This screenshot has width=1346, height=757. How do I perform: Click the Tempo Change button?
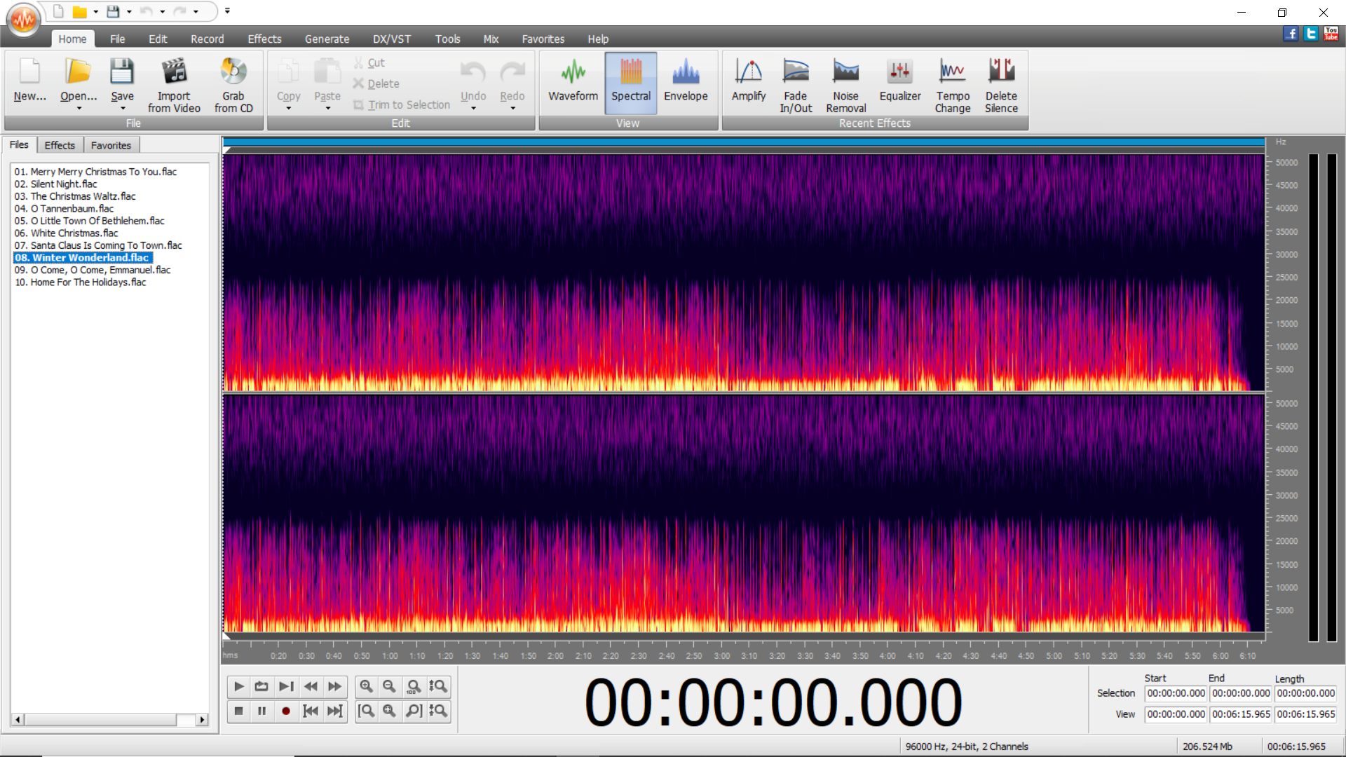[952, 85]
